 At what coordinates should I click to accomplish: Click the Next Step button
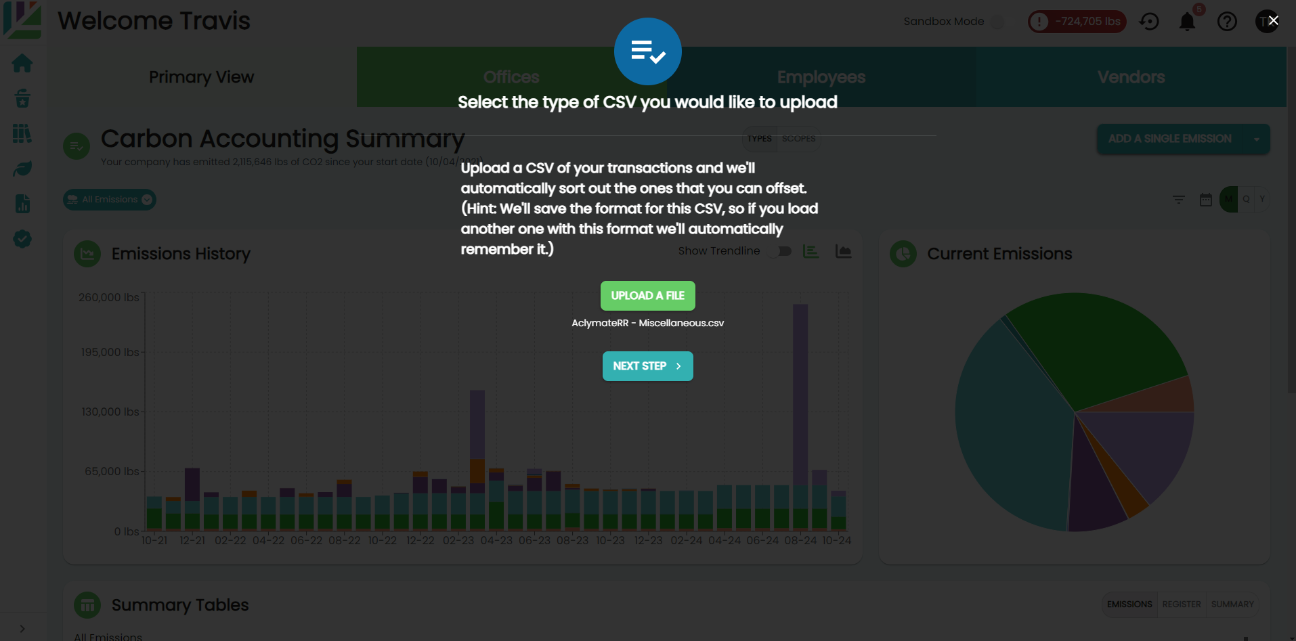pyautogui.click(x=648, y=366)
